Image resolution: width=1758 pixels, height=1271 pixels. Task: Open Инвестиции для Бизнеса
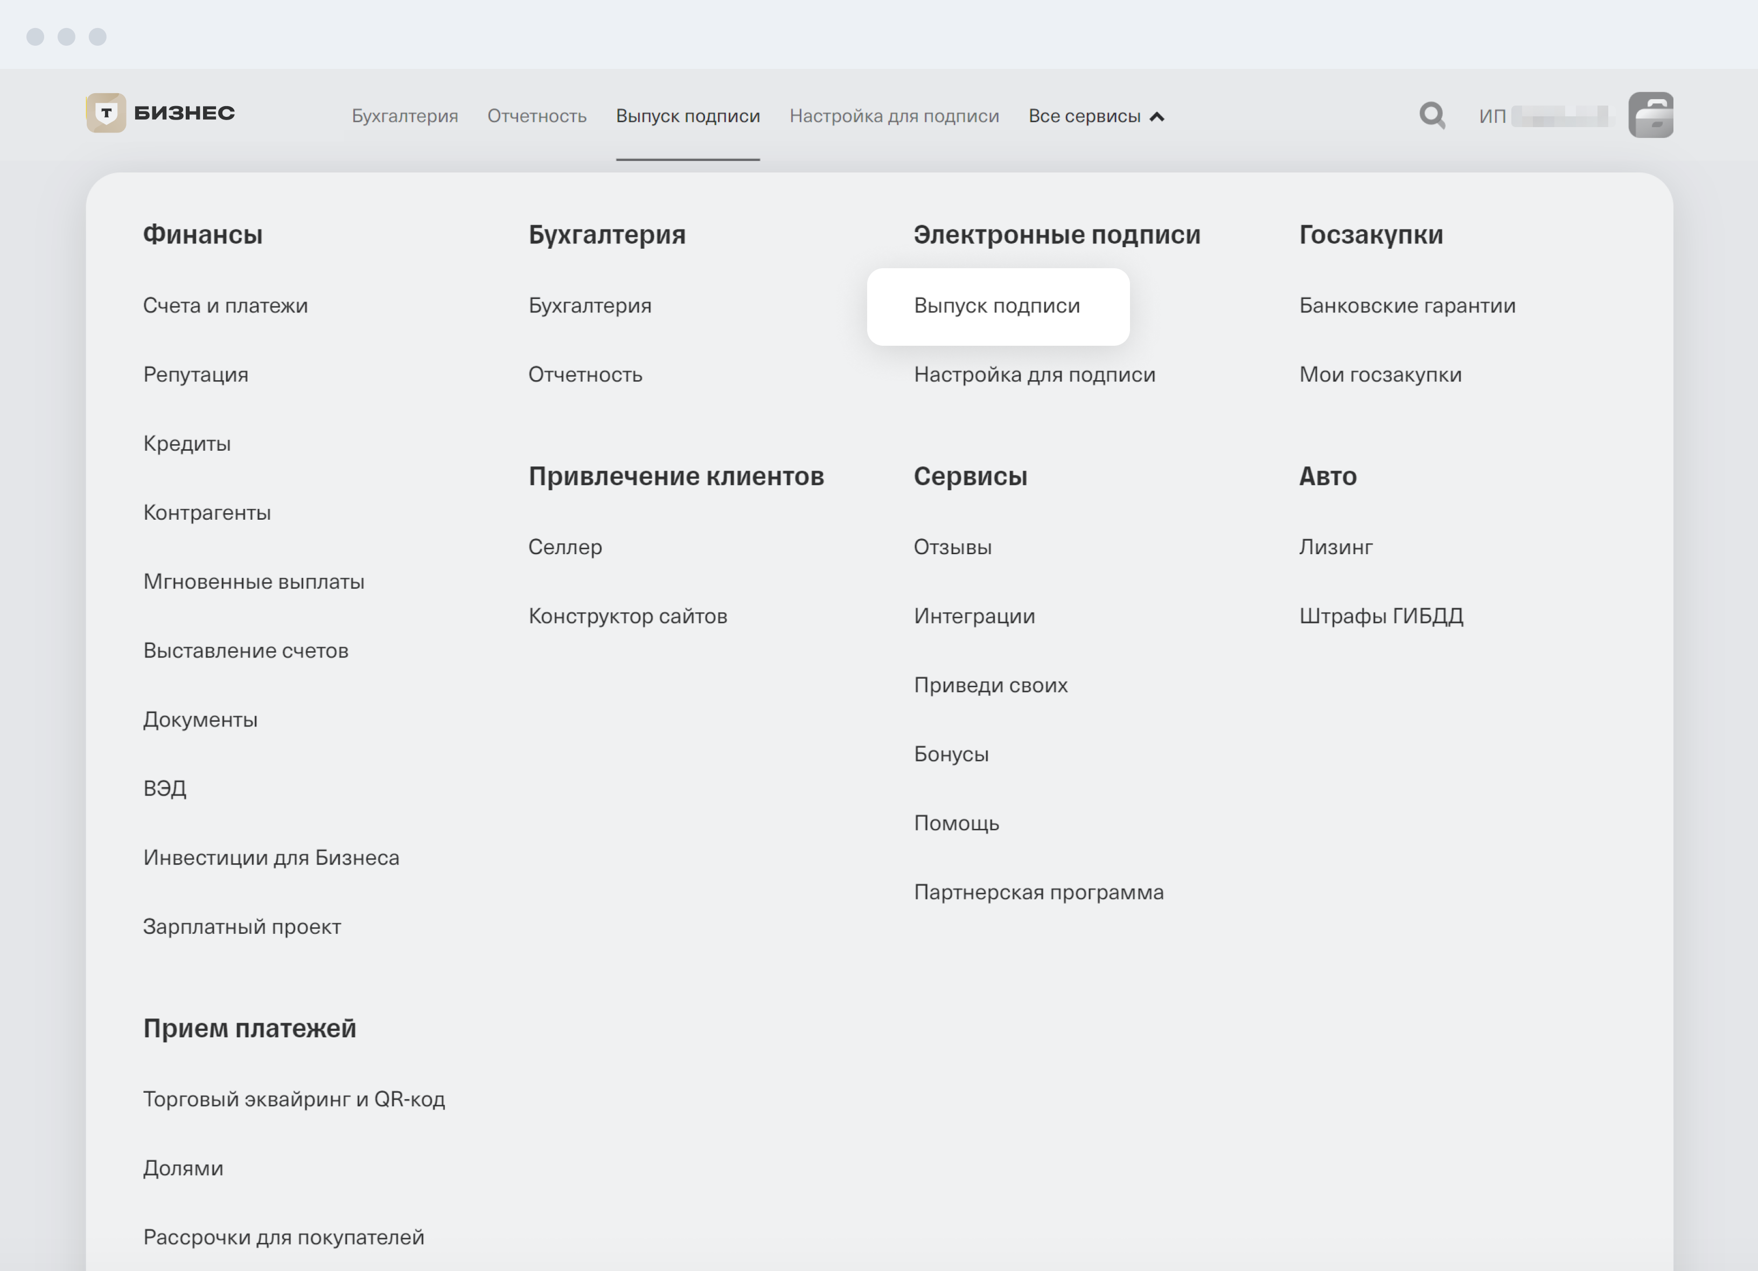pyautogui.click(x=270, y=857)
